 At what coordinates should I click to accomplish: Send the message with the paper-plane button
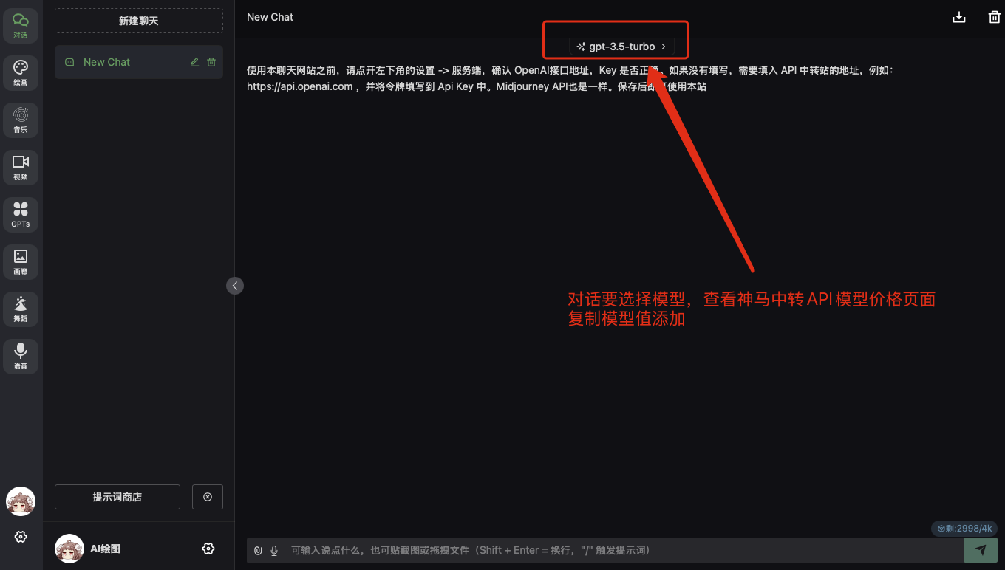[981, 550]
